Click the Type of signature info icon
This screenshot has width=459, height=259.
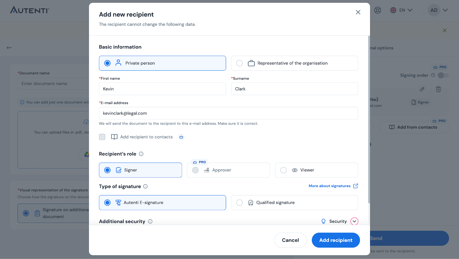tap(145, 186)
